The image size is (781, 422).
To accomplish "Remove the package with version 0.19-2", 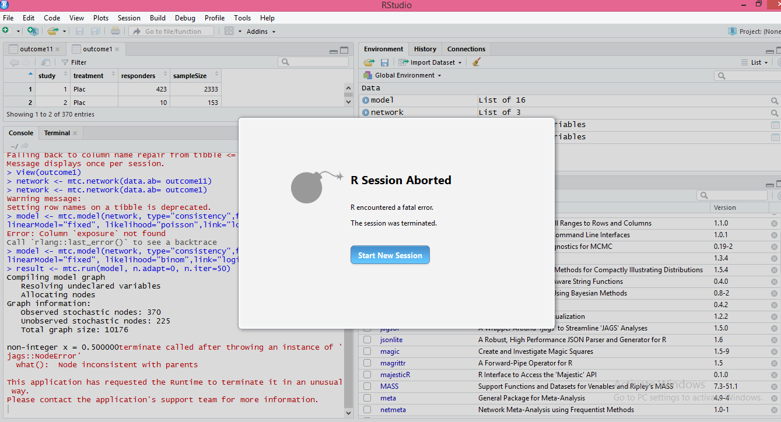I will point(774,247).
